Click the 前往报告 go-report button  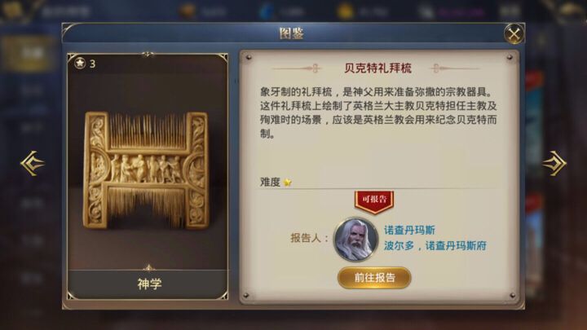[374, 278]
